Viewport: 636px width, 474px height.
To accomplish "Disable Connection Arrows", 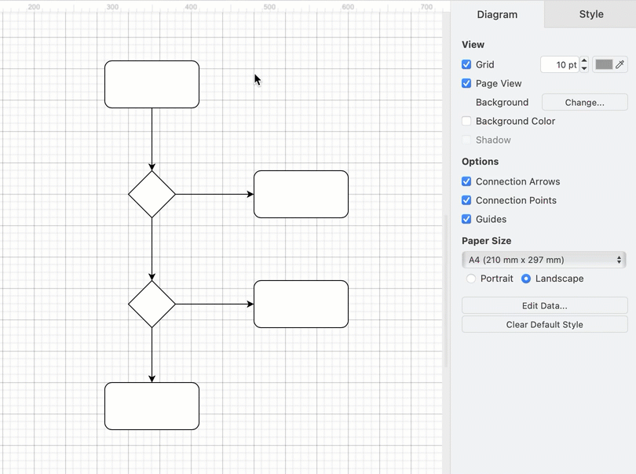I will click(466, 181).
